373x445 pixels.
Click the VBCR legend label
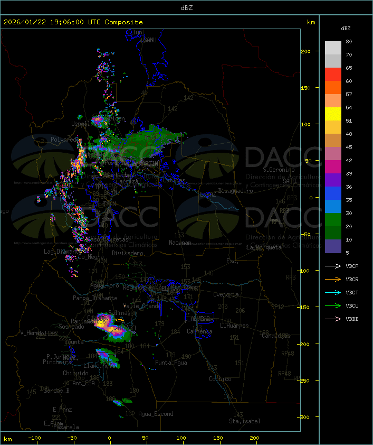(x=352, y=279)
